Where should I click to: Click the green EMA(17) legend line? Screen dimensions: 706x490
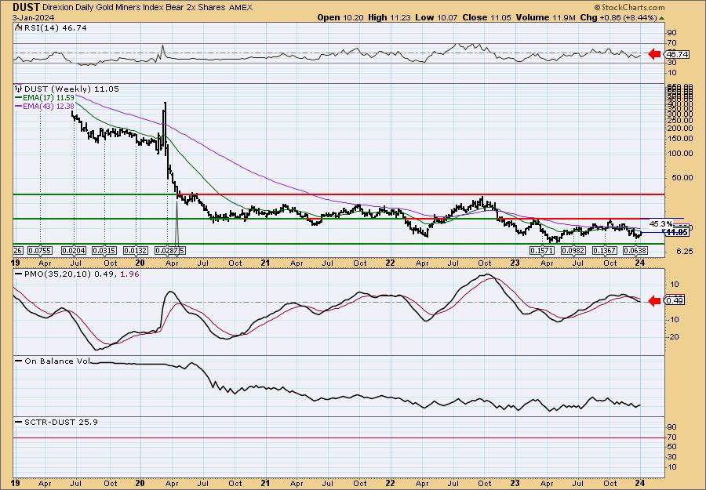[19, 98]
